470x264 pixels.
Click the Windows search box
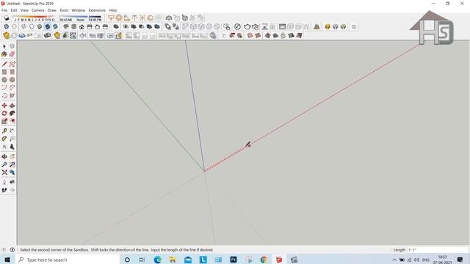[x=68, y=260]
